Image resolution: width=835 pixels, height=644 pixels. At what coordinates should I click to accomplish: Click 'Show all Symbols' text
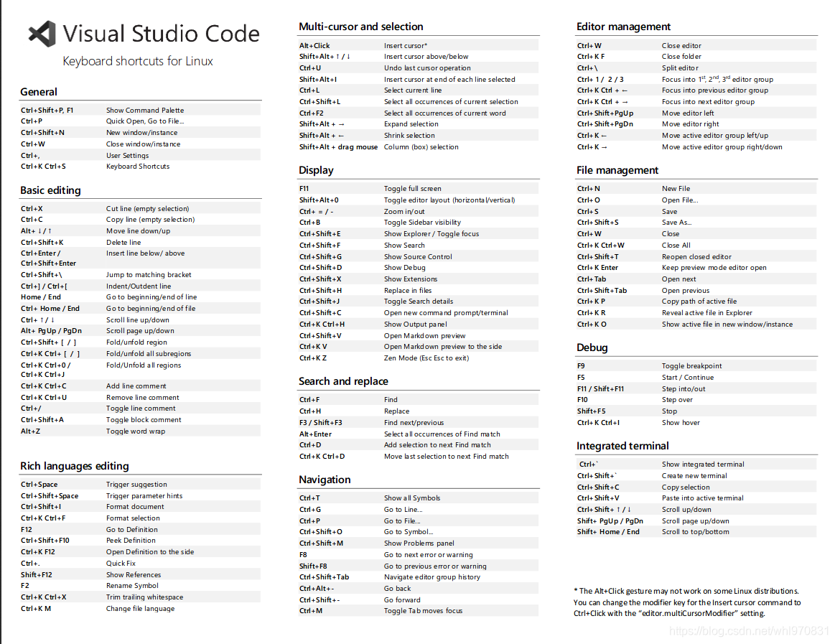412,498
